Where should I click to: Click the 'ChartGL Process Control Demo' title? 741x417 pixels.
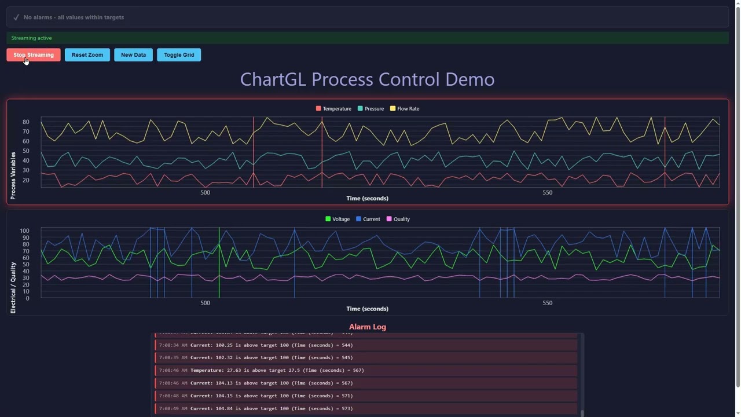coord(368,79)
